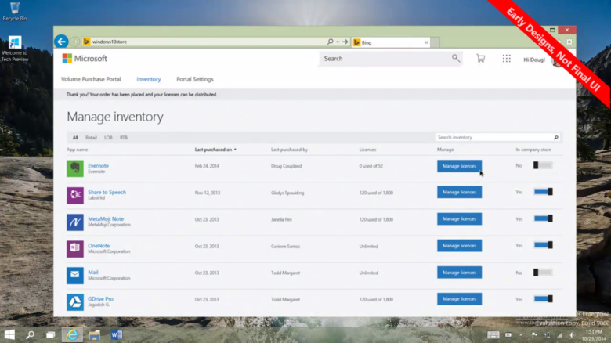Open the MetaMoji Note link
This screenshot has height=343, width=611.
(x=106, y=219)
